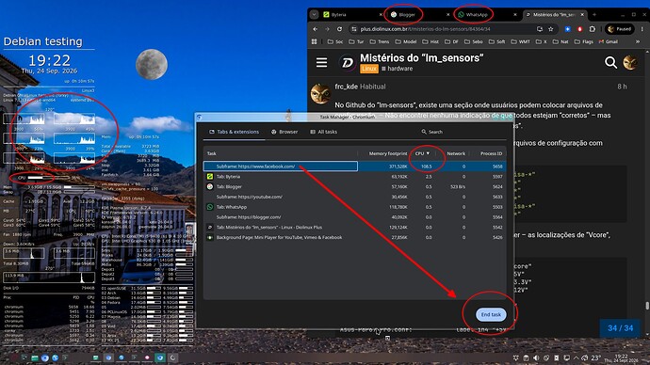Open the Sebo bookmarks folder
Image resolution: width=650 pixels, height=365 pixels.
[473, 41]
